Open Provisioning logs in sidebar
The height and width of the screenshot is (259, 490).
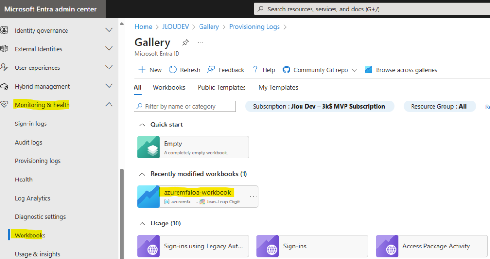click(x=37, y=161)
